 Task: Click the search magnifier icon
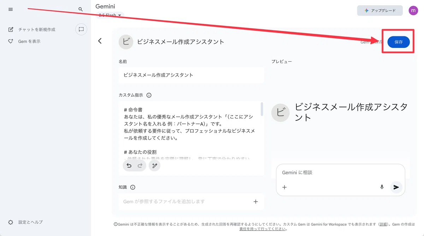pos(81,9)
